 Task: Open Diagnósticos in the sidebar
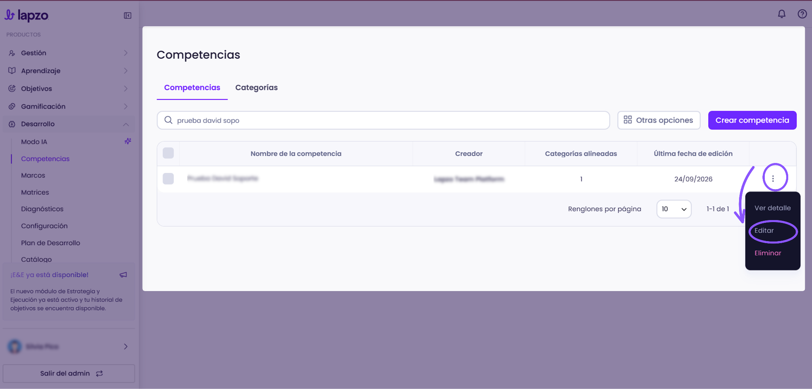click(42, 209)
